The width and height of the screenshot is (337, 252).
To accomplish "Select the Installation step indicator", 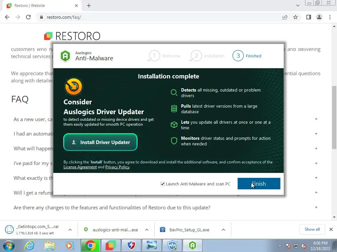I will 207,56.
